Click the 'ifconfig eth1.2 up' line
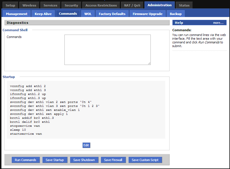The image size is (230, 169). tap(28, 94)
